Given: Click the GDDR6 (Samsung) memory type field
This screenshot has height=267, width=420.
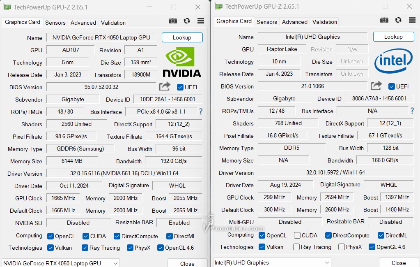Looking at the screenshot, I should pos(80,149).
